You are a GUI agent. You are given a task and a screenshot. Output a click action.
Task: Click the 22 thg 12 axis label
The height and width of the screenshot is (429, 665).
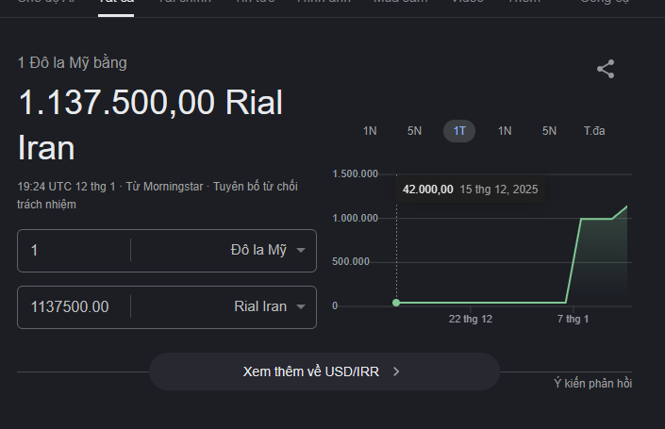click(471, 319)
